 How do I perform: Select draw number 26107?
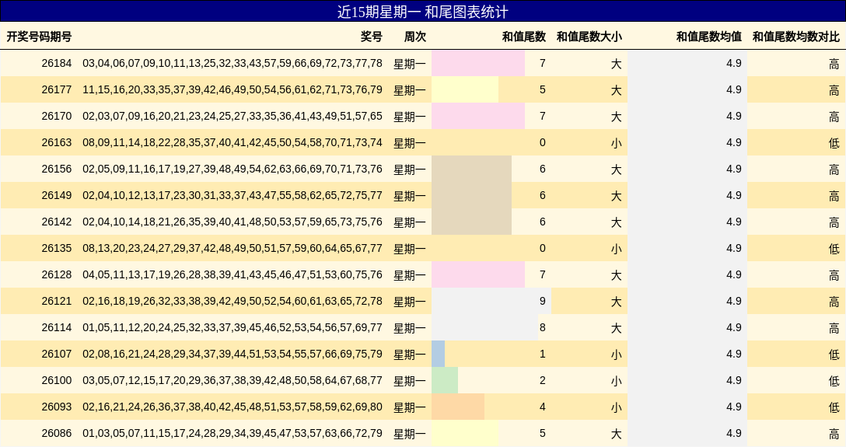click(57, 354)
